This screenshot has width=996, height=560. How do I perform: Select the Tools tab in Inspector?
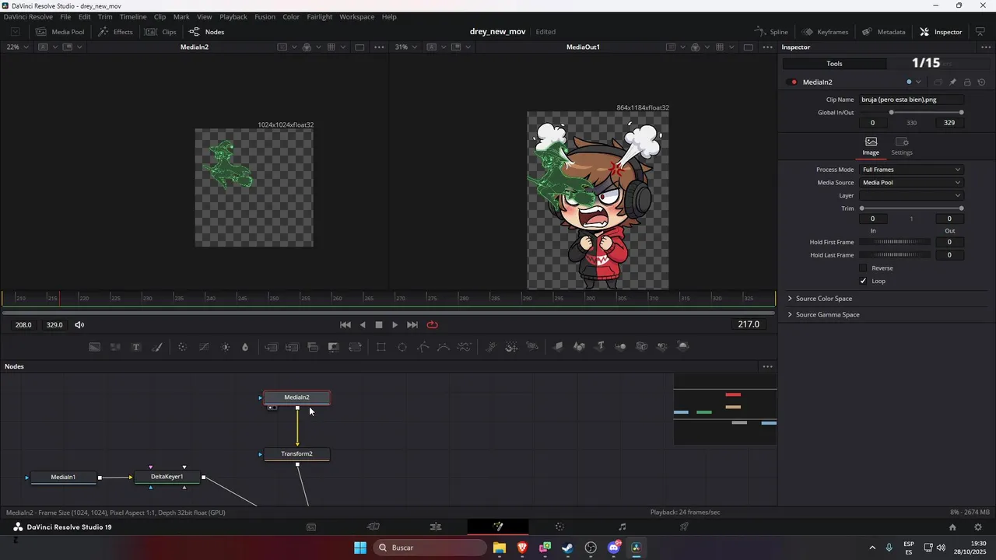click(834, 64)
